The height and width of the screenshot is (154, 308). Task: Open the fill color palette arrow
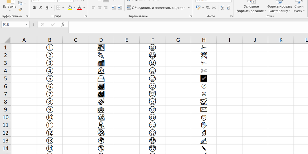(x=75, y=8)
